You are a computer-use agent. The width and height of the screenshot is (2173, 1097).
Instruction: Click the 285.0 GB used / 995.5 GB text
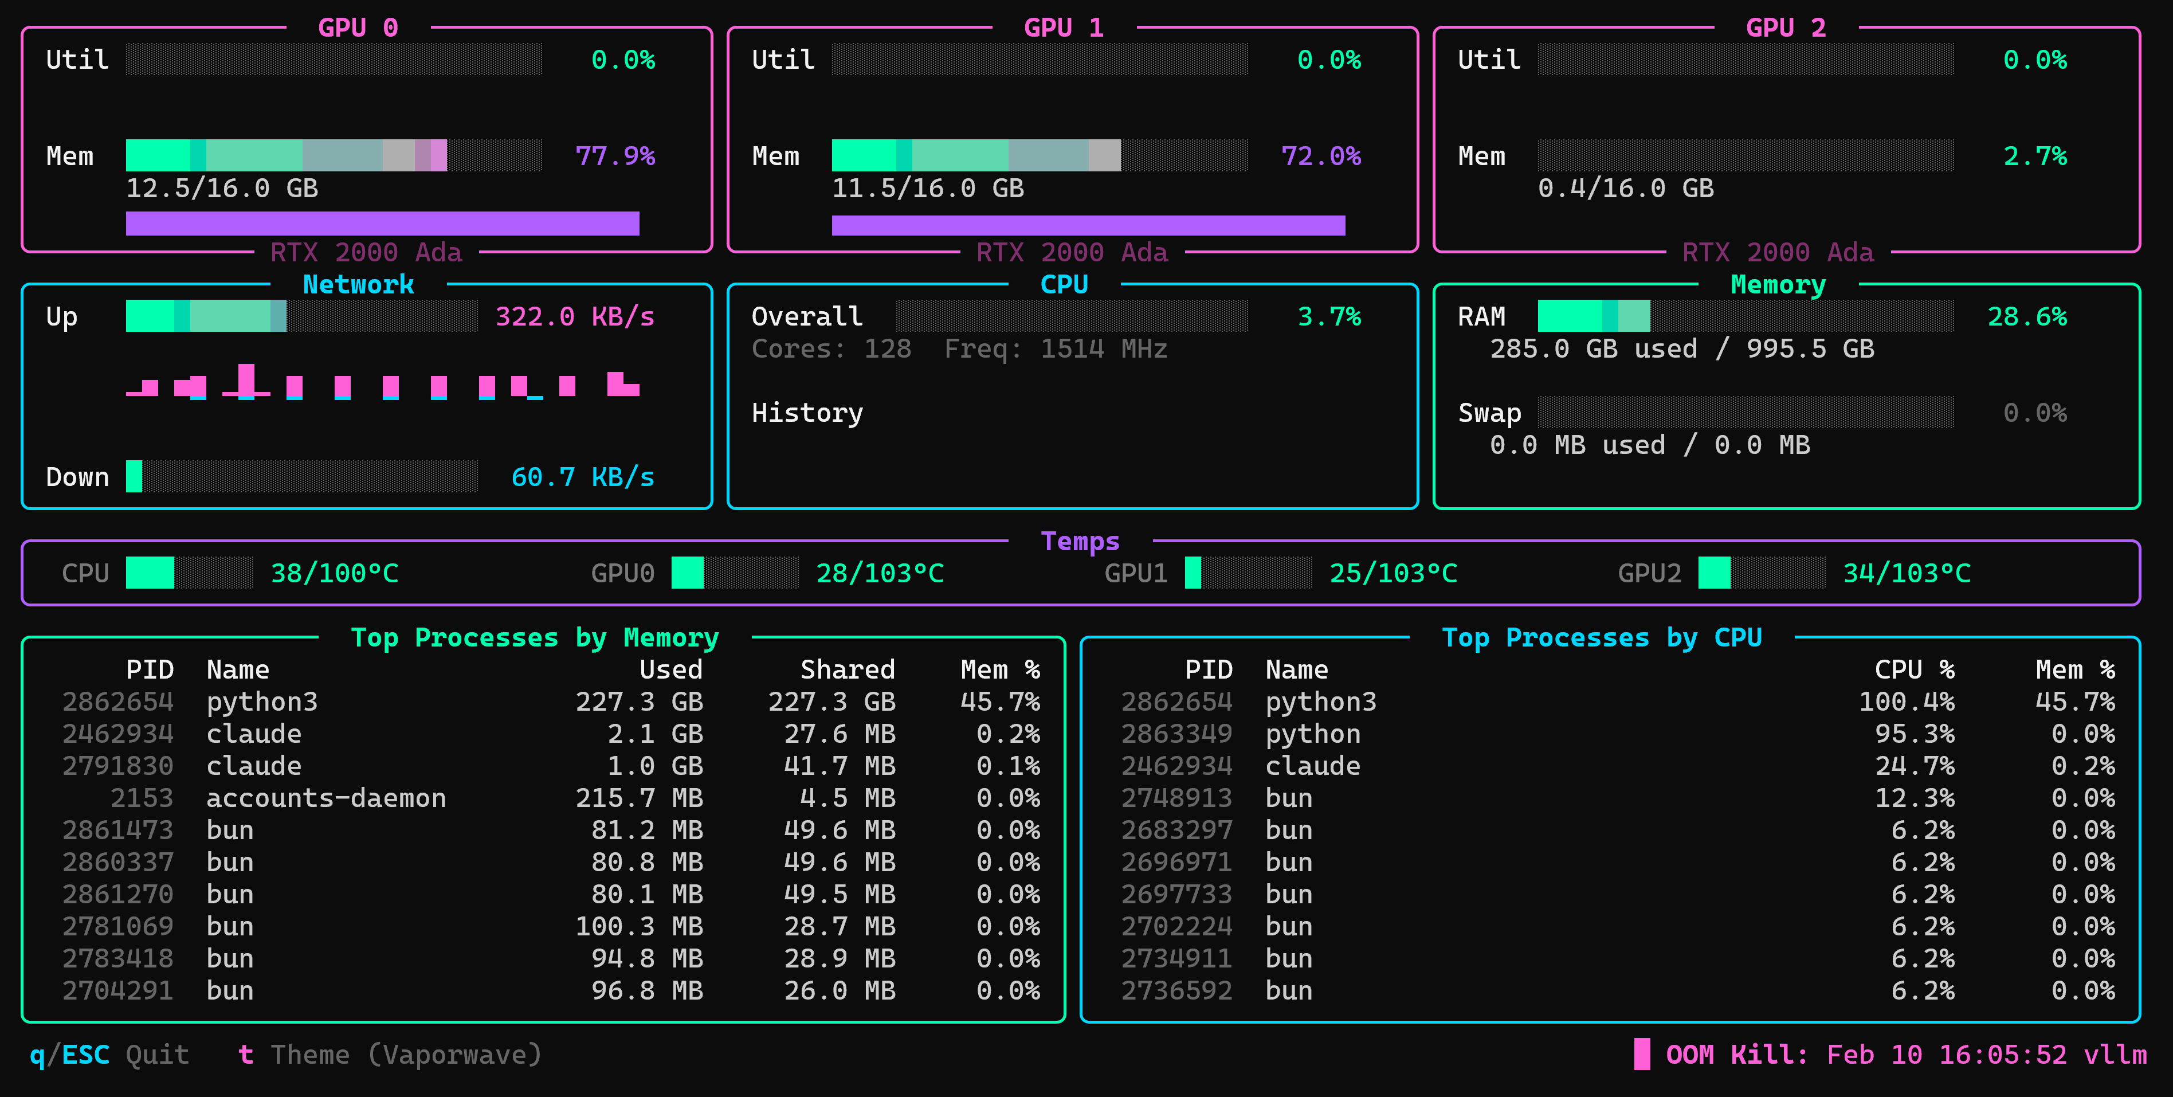click(1682, 348)
